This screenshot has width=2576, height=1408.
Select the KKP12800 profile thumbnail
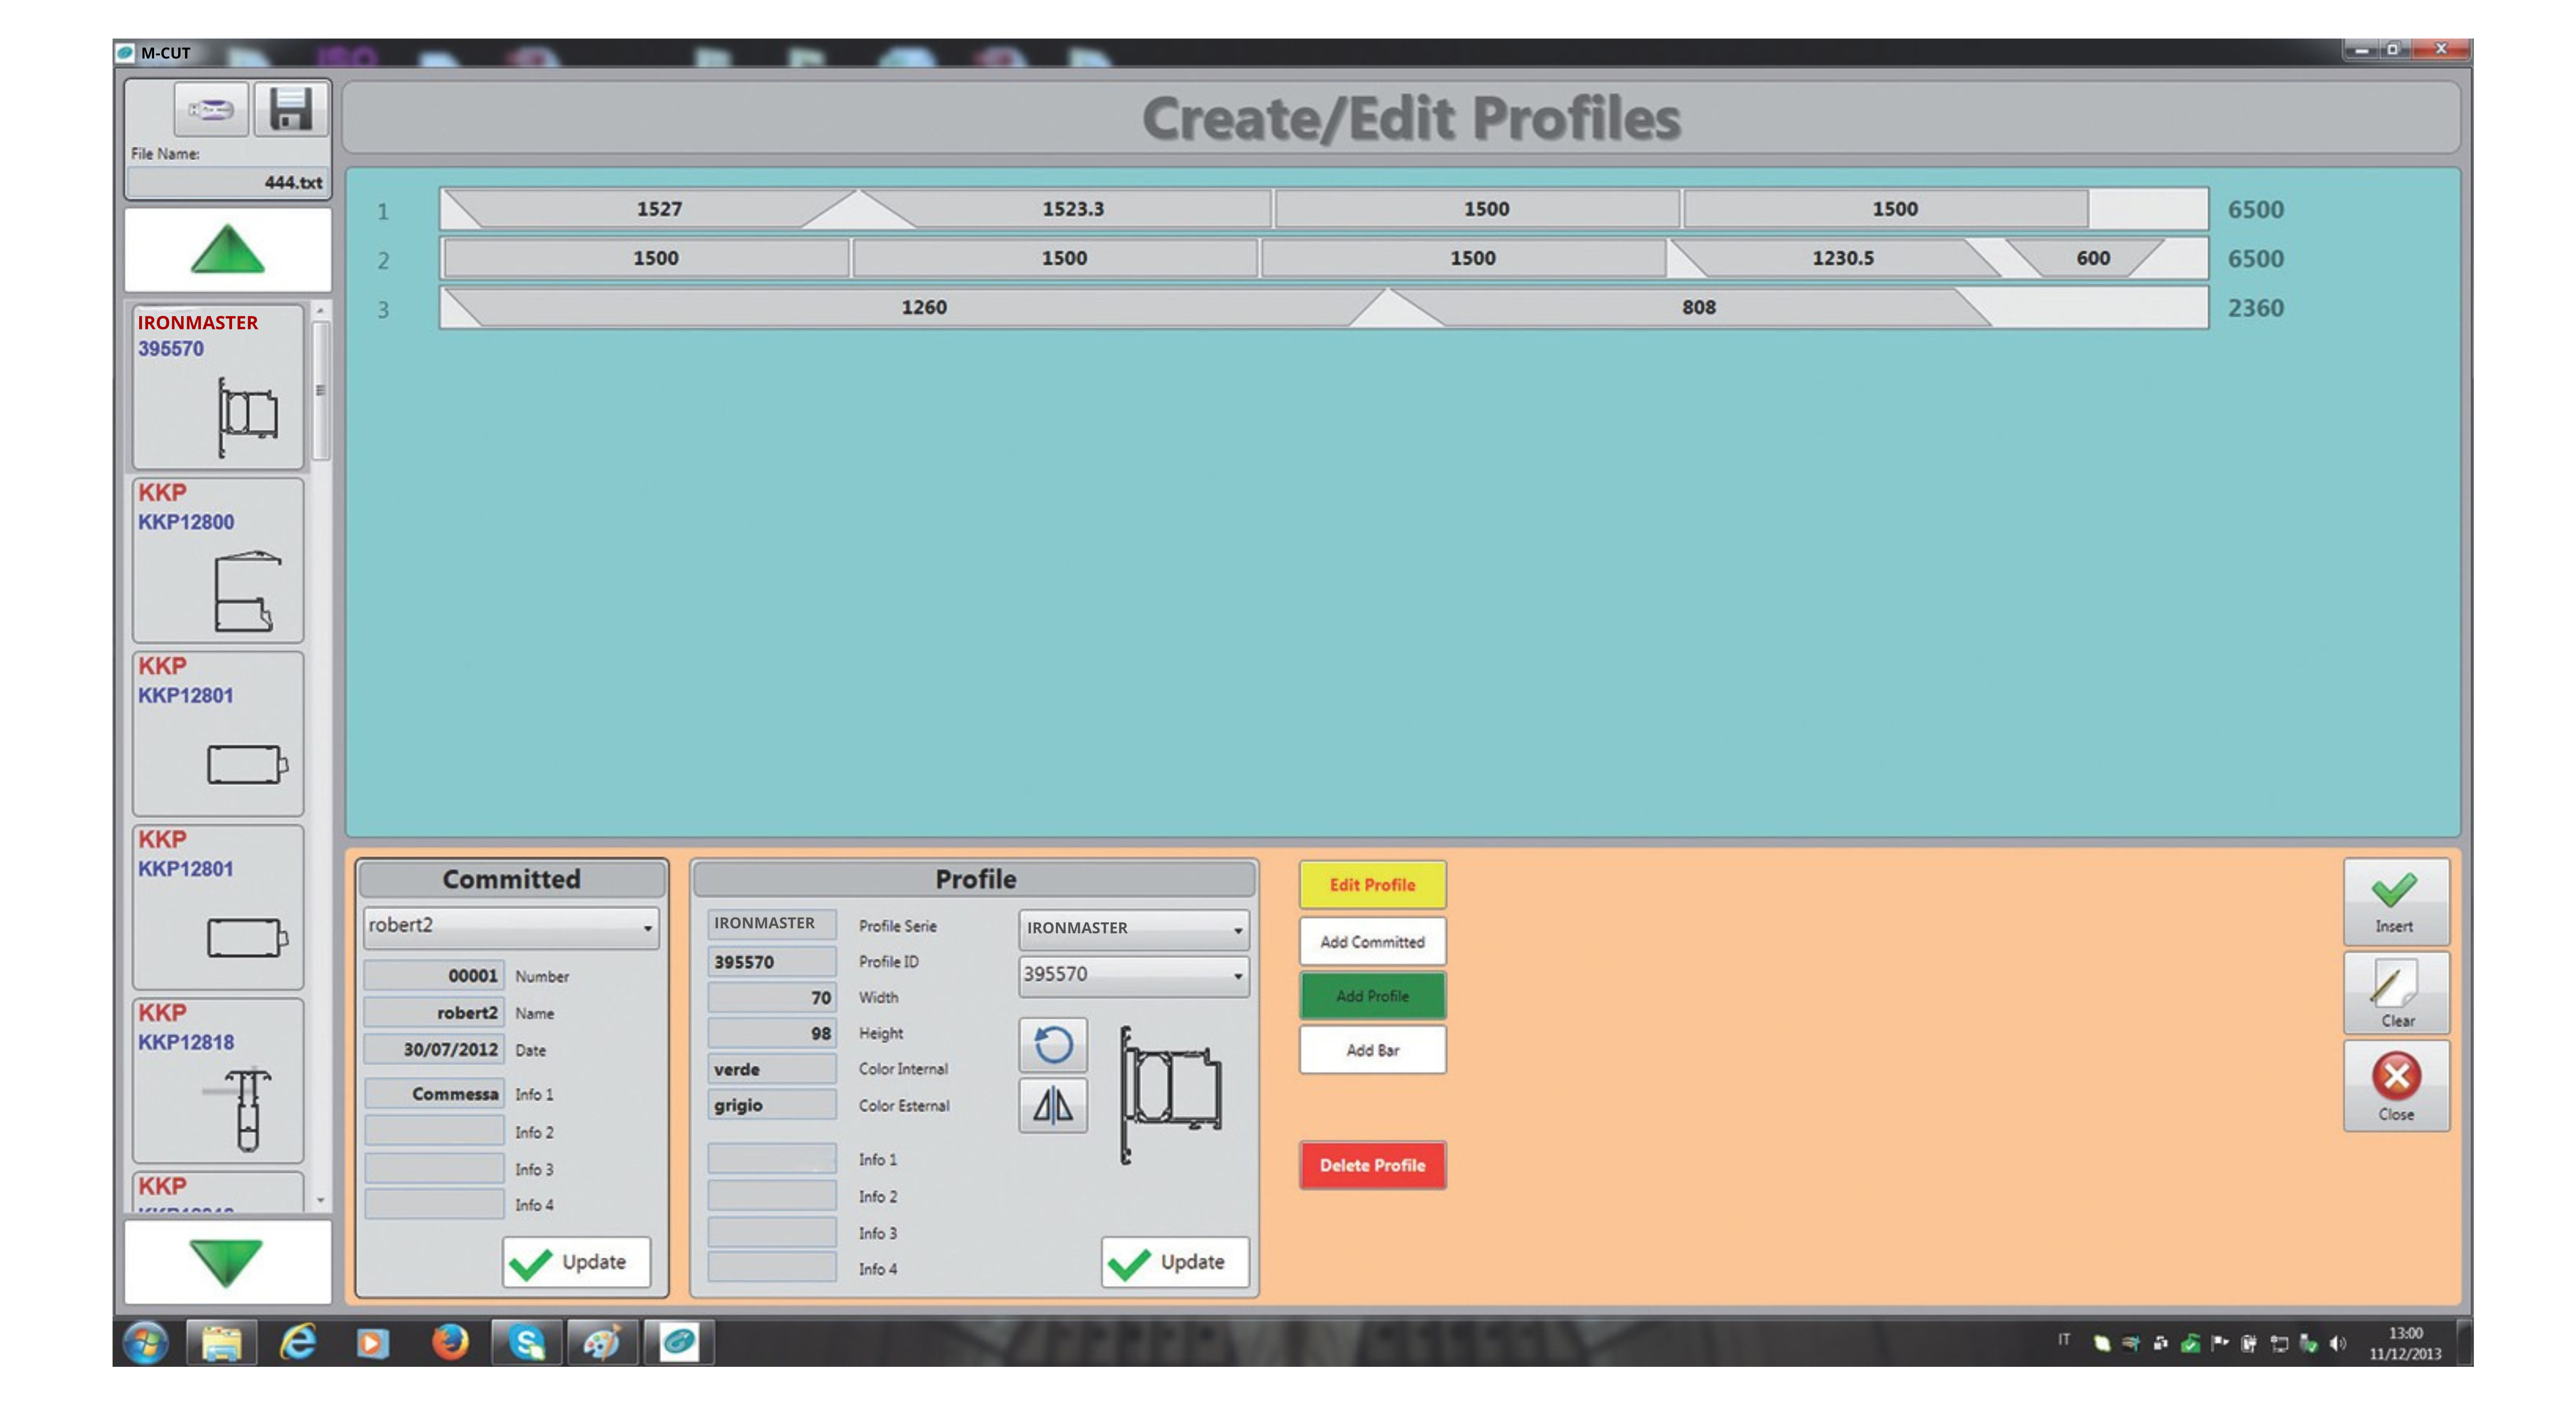pos(218,560)
